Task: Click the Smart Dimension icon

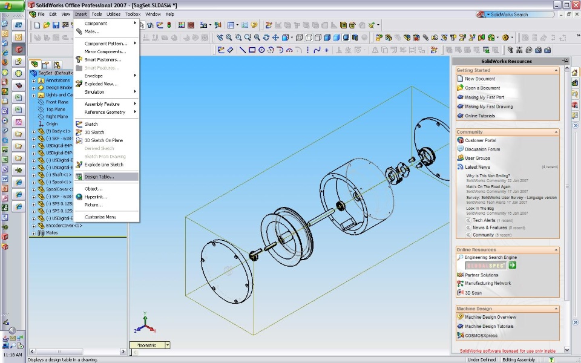Action: click(x=230, y=50)
